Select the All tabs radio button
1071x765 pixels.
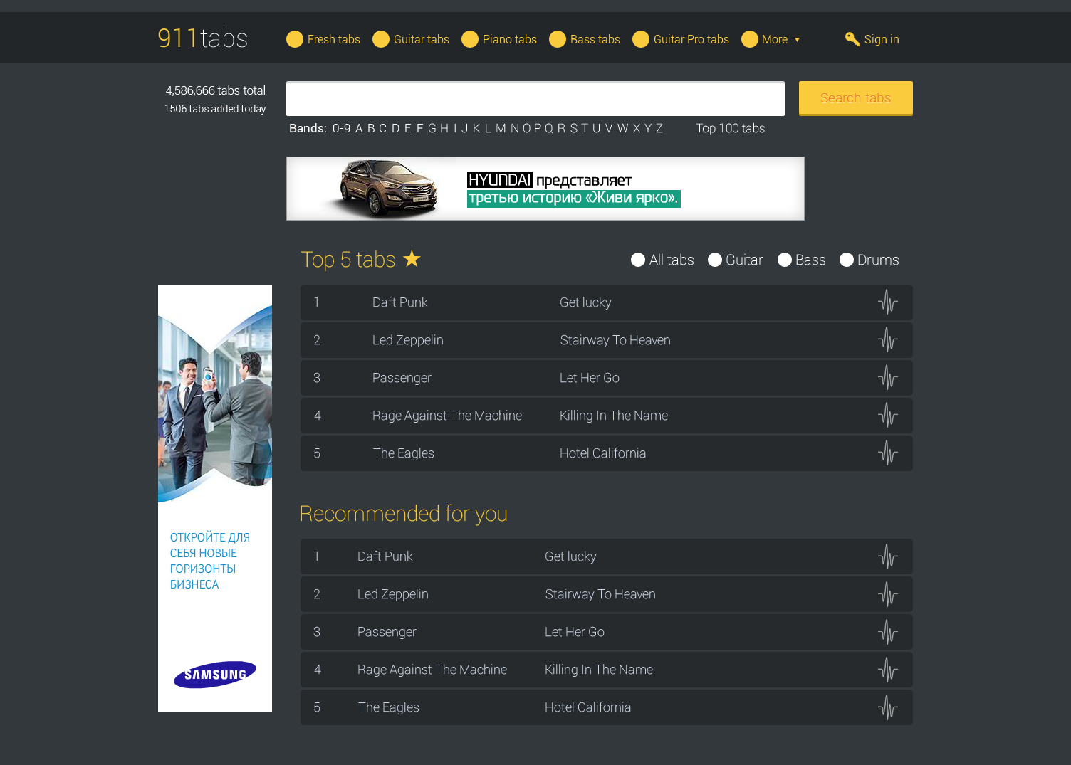[638, 260]
